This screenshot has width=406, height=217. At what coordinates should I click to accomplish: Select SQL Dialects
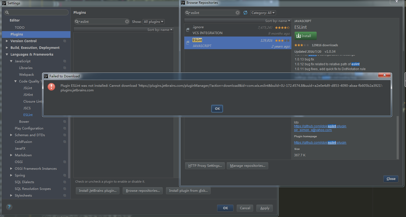tap(24, 182)
